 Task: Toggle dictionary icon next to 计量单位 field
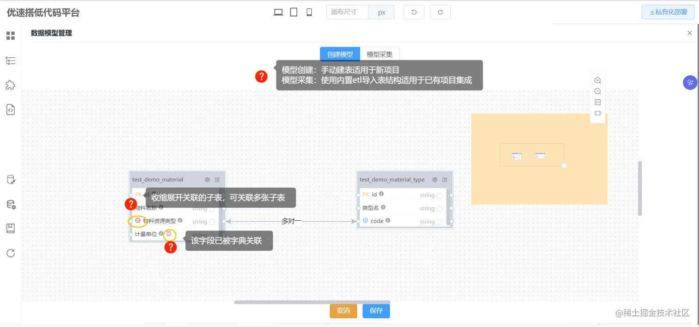(169, 234)
